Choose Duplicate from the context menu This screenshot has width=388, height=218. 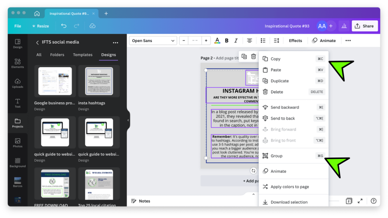pos(294,81)
